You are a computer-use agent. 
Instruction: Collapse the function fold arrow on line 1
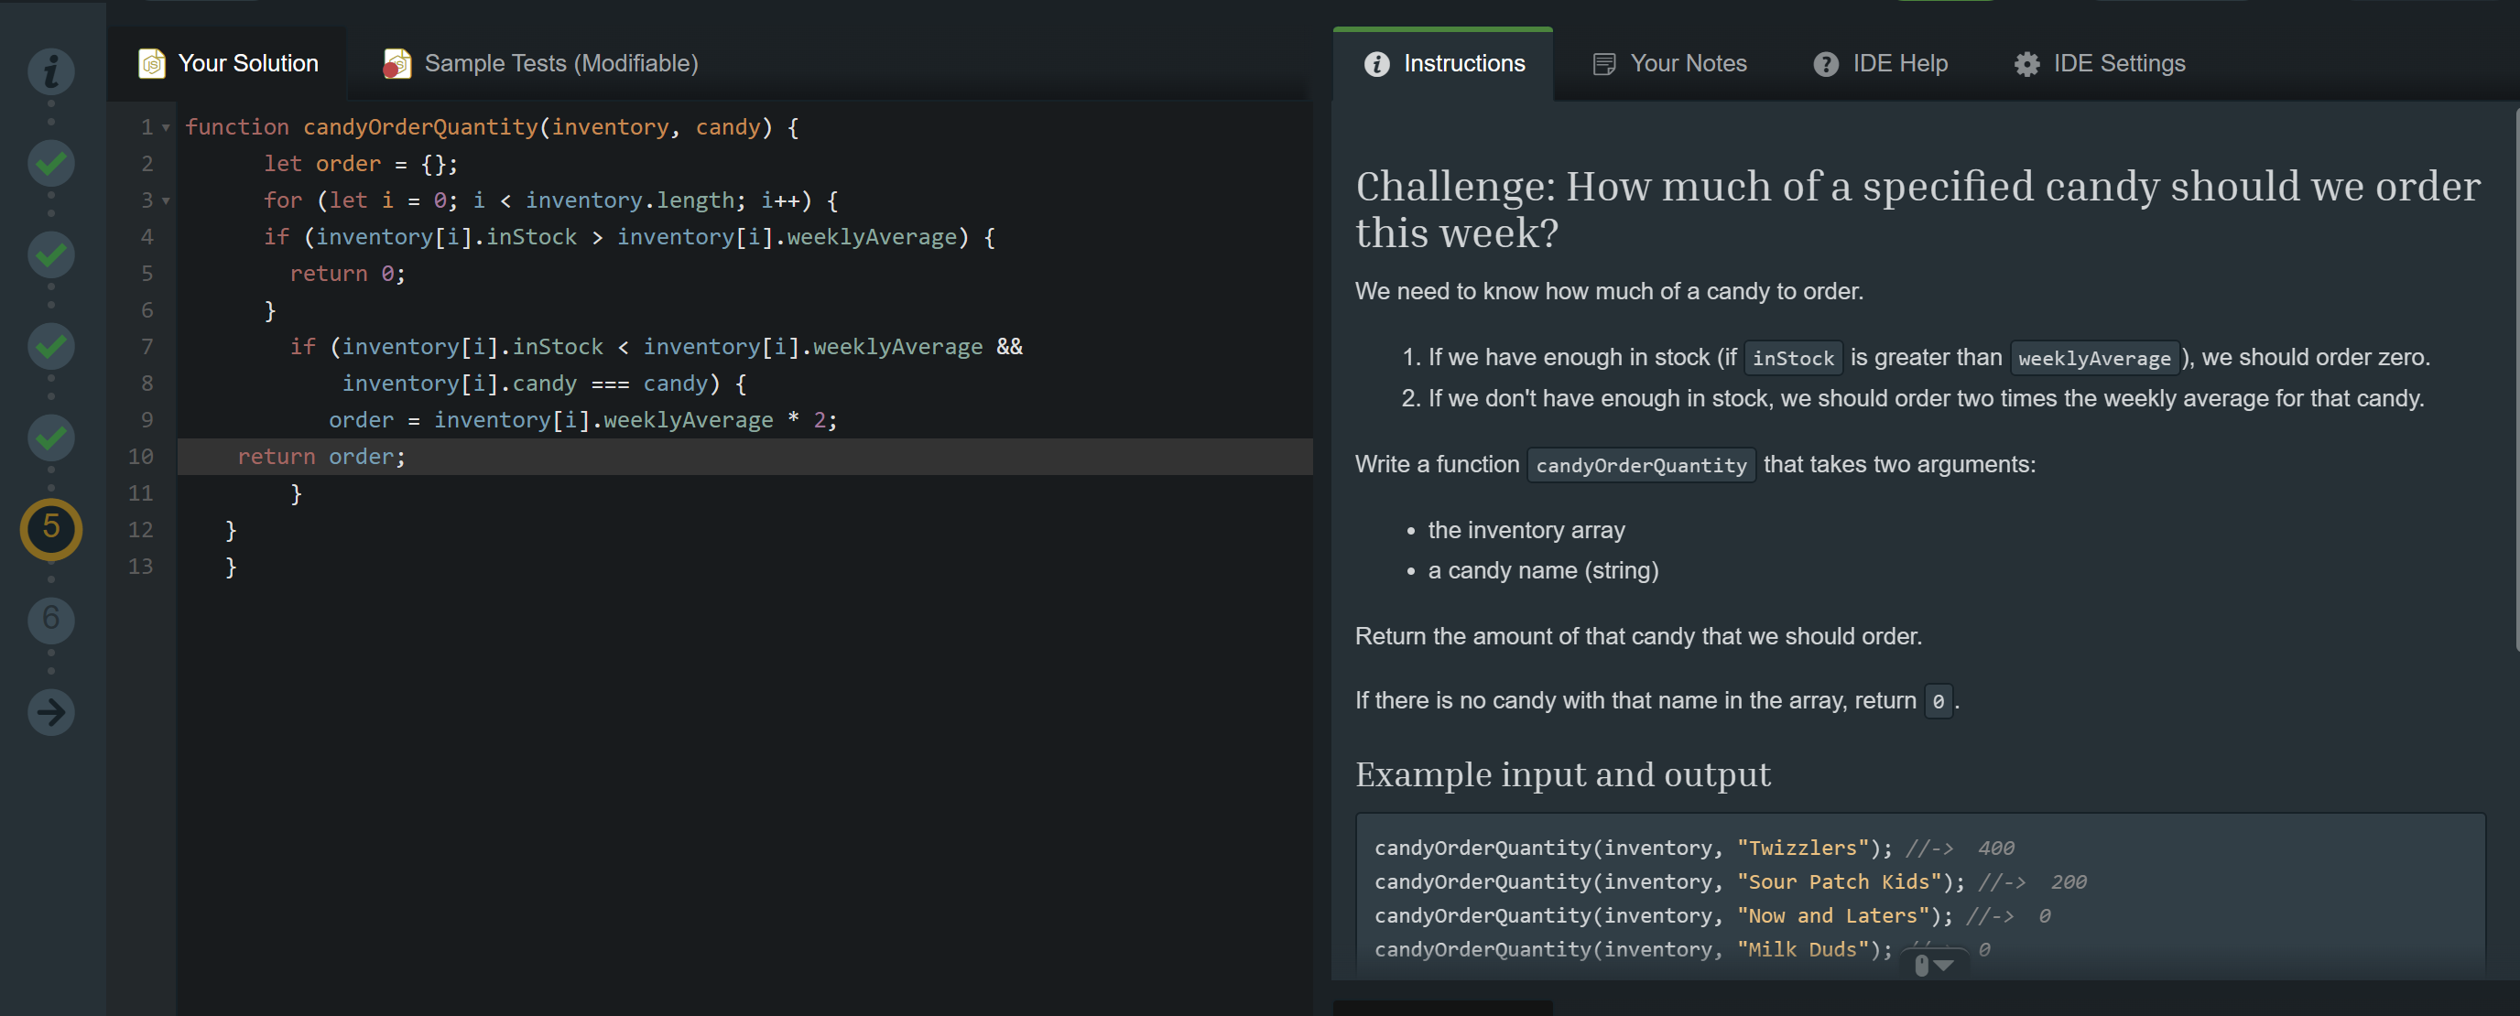(167, 128)
